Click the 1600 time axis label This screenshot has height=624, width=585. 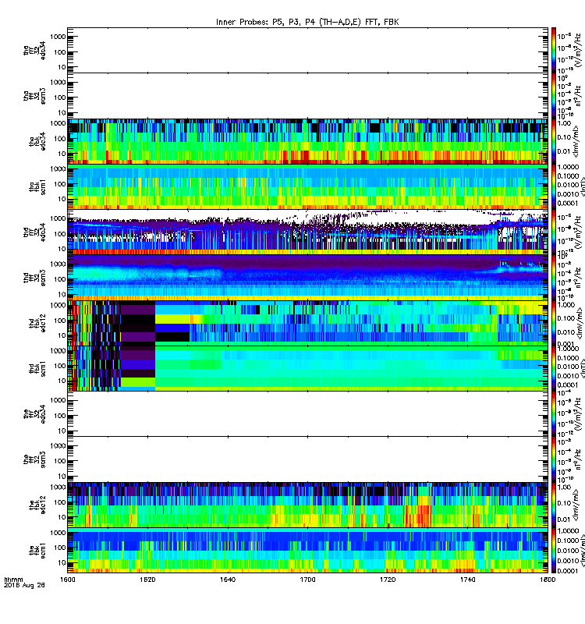point(68,580)
